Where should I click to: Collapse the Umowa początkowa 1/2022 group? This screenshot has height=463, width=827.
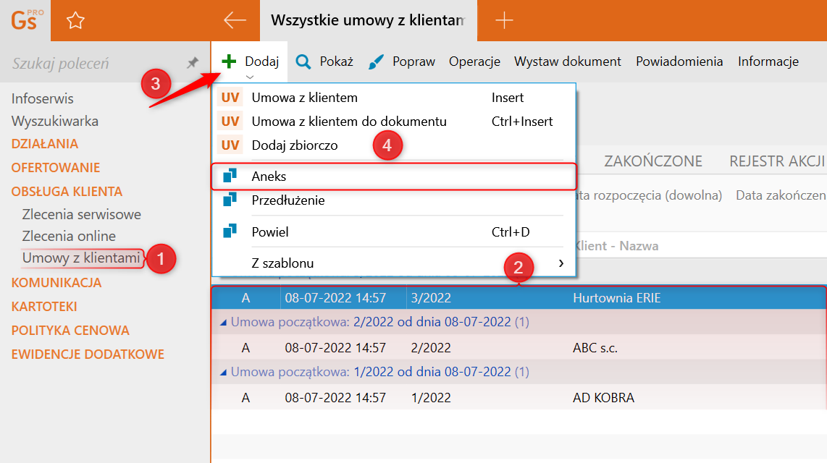pos(223,372)
